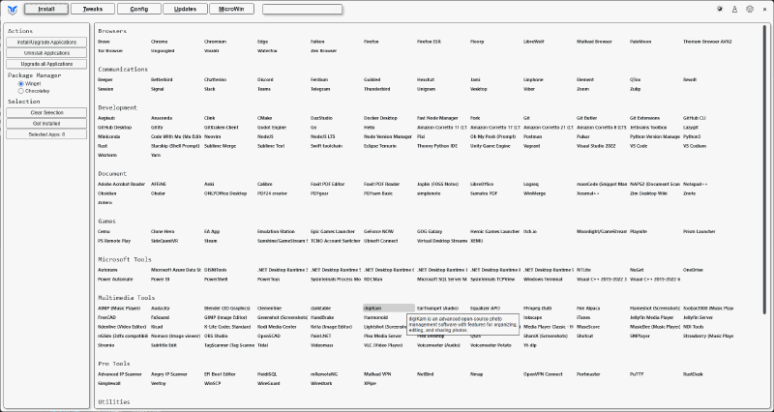Switch to the Tweaks tab
The image size is (774, 412).
point(94,9)
